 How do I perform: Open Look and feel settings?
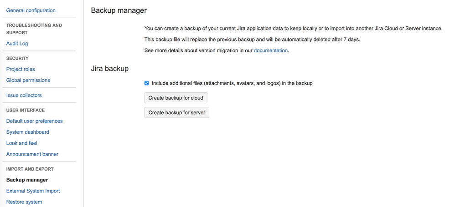click(x=22, y=143)
